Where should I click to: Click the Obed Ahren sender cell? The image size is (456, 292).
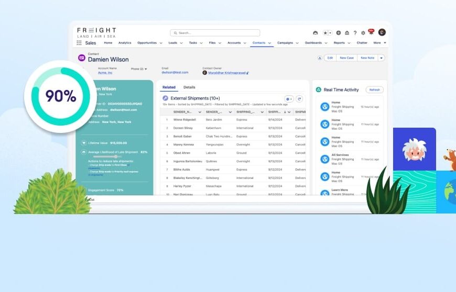click(181, 153)
